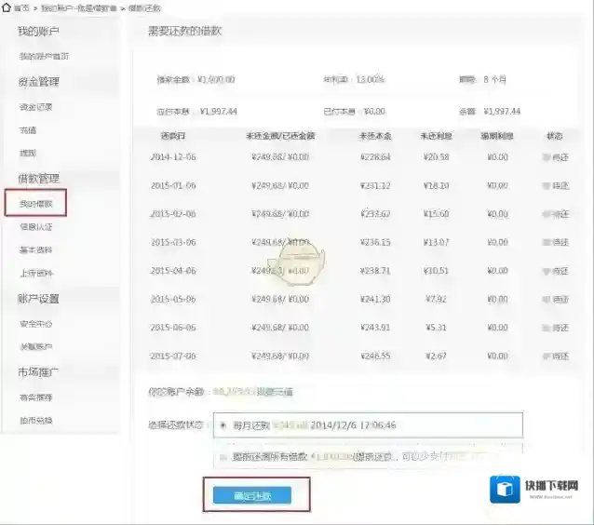Click unpaid interest ¥10.51
Screen dimensions: 594x525
click(436, 271)
